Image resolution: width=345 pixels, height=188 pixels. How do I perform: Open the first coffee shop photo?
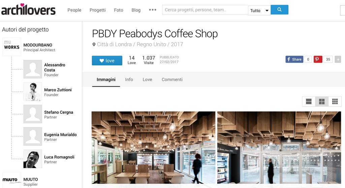pyautogui.click(x=153, y=148)
